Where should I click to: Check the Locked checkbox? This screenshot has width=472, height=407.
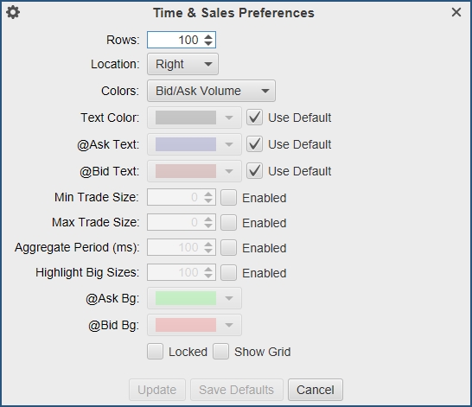pyautogui.click(x=156, y=352)
